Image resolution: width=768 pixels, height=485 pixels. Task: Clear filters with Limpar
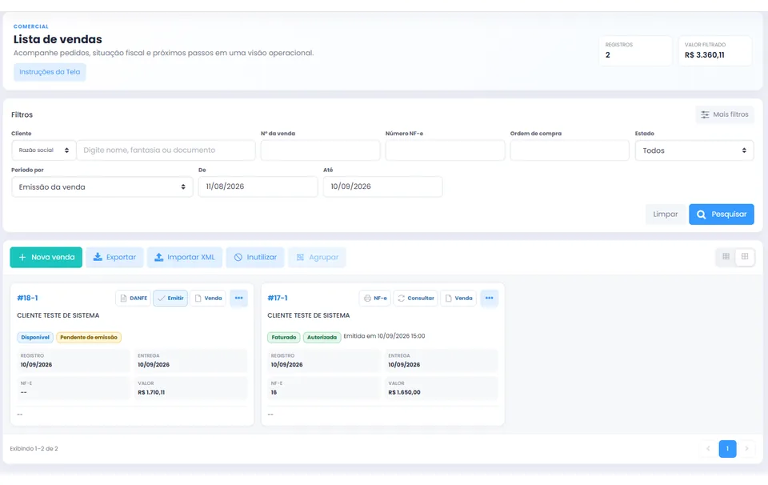coord(665,214)
